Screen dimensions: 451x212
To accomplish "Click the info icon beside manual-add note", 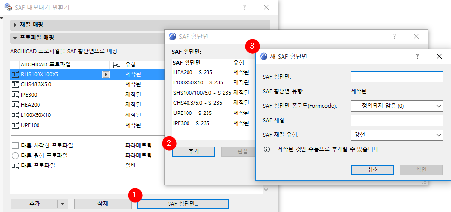I will point(267,149).
